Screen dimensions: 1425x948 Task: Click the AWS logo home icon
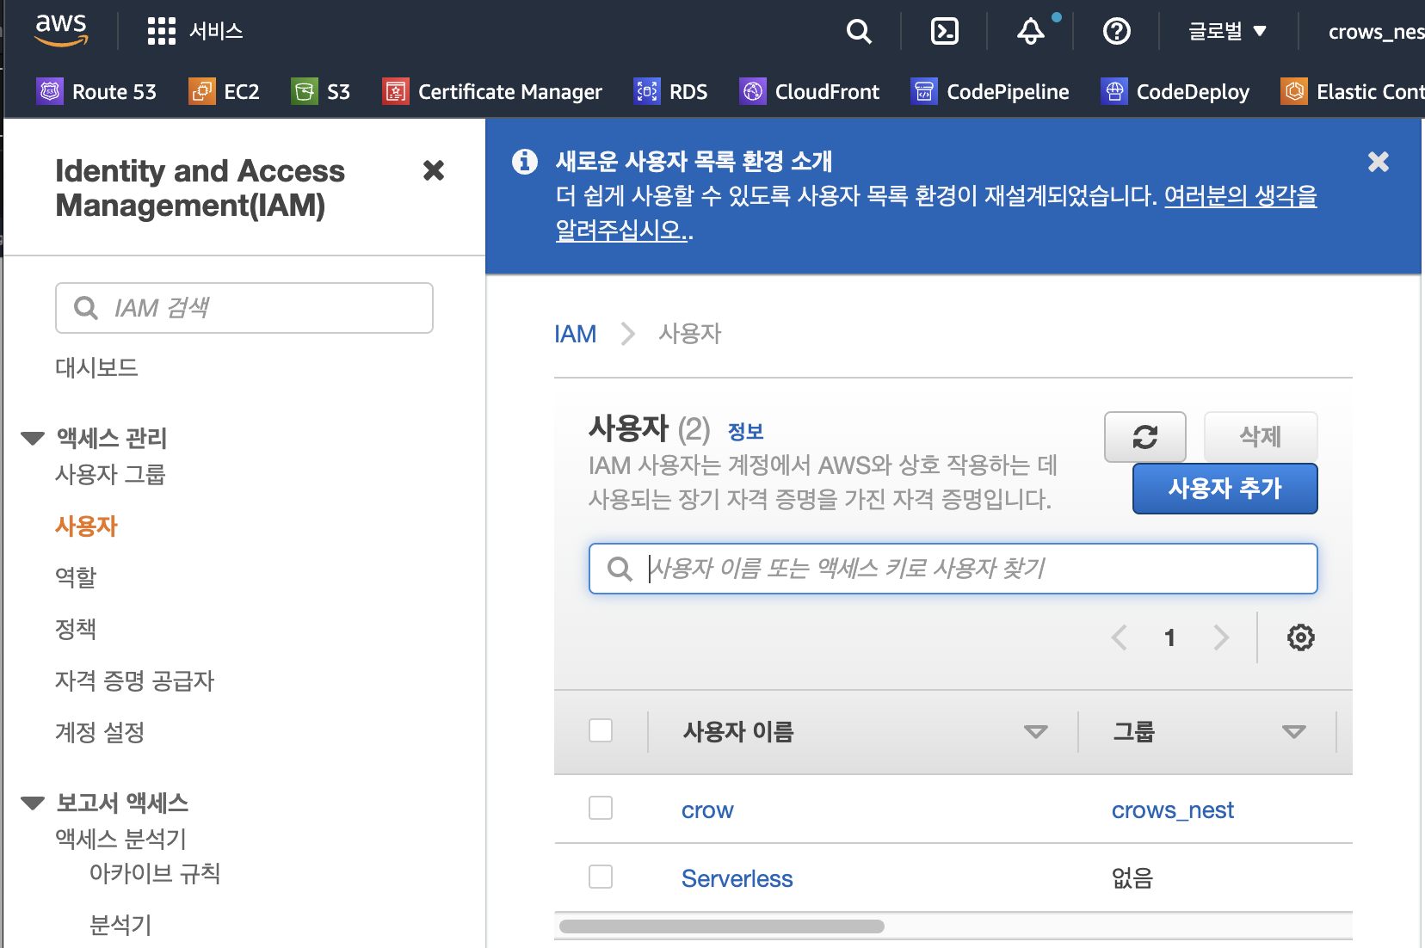(61, 30)
